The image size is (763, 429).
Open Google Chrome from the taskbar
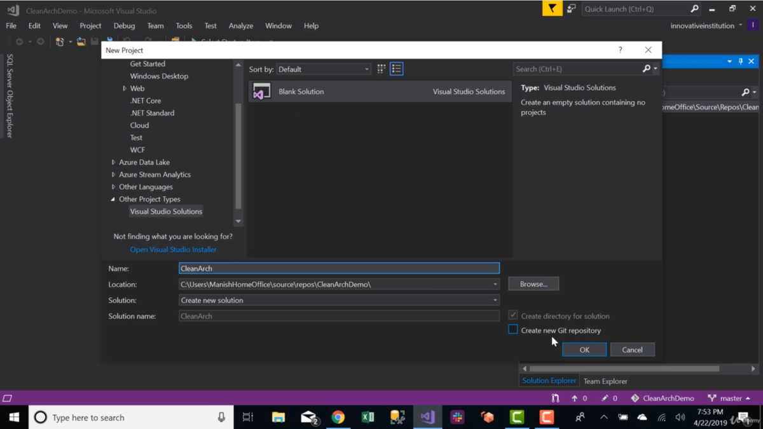[338, 418]
